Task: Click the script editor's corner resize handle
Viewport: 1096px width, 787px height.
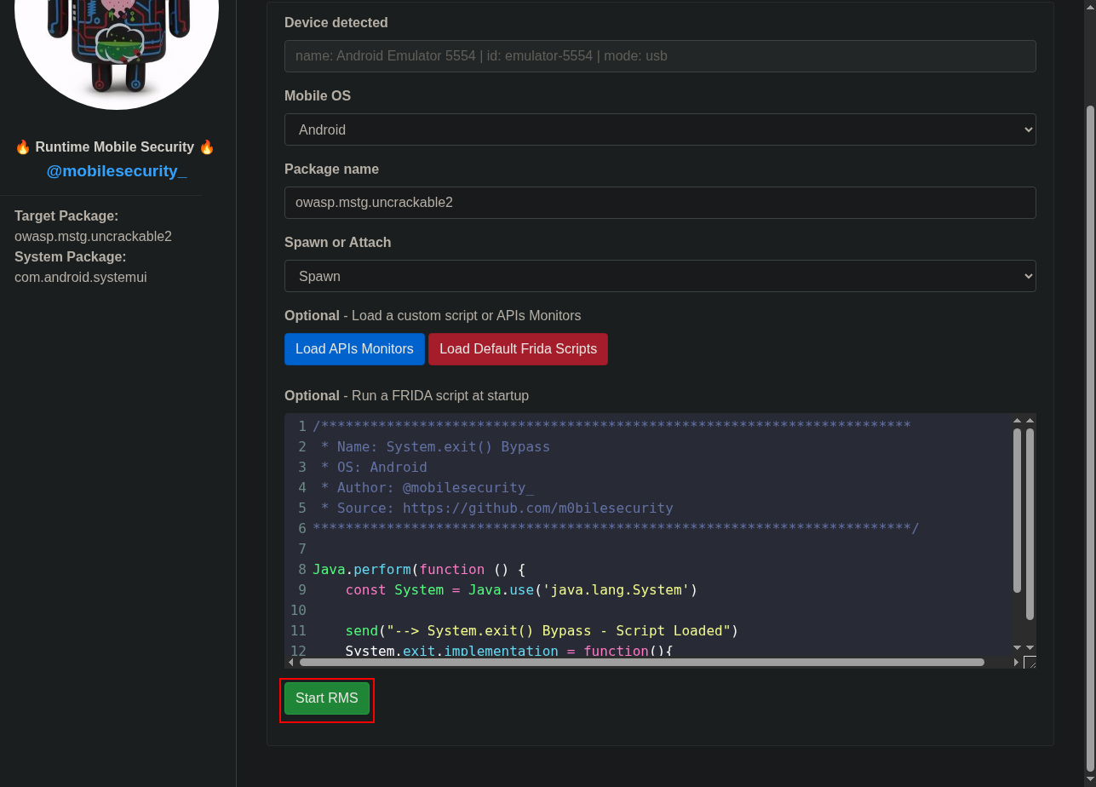Action: point(1030,662)
